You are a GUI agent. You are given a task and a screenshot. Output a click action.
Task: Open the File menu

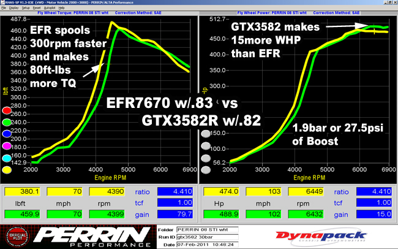tap(4, 8)
